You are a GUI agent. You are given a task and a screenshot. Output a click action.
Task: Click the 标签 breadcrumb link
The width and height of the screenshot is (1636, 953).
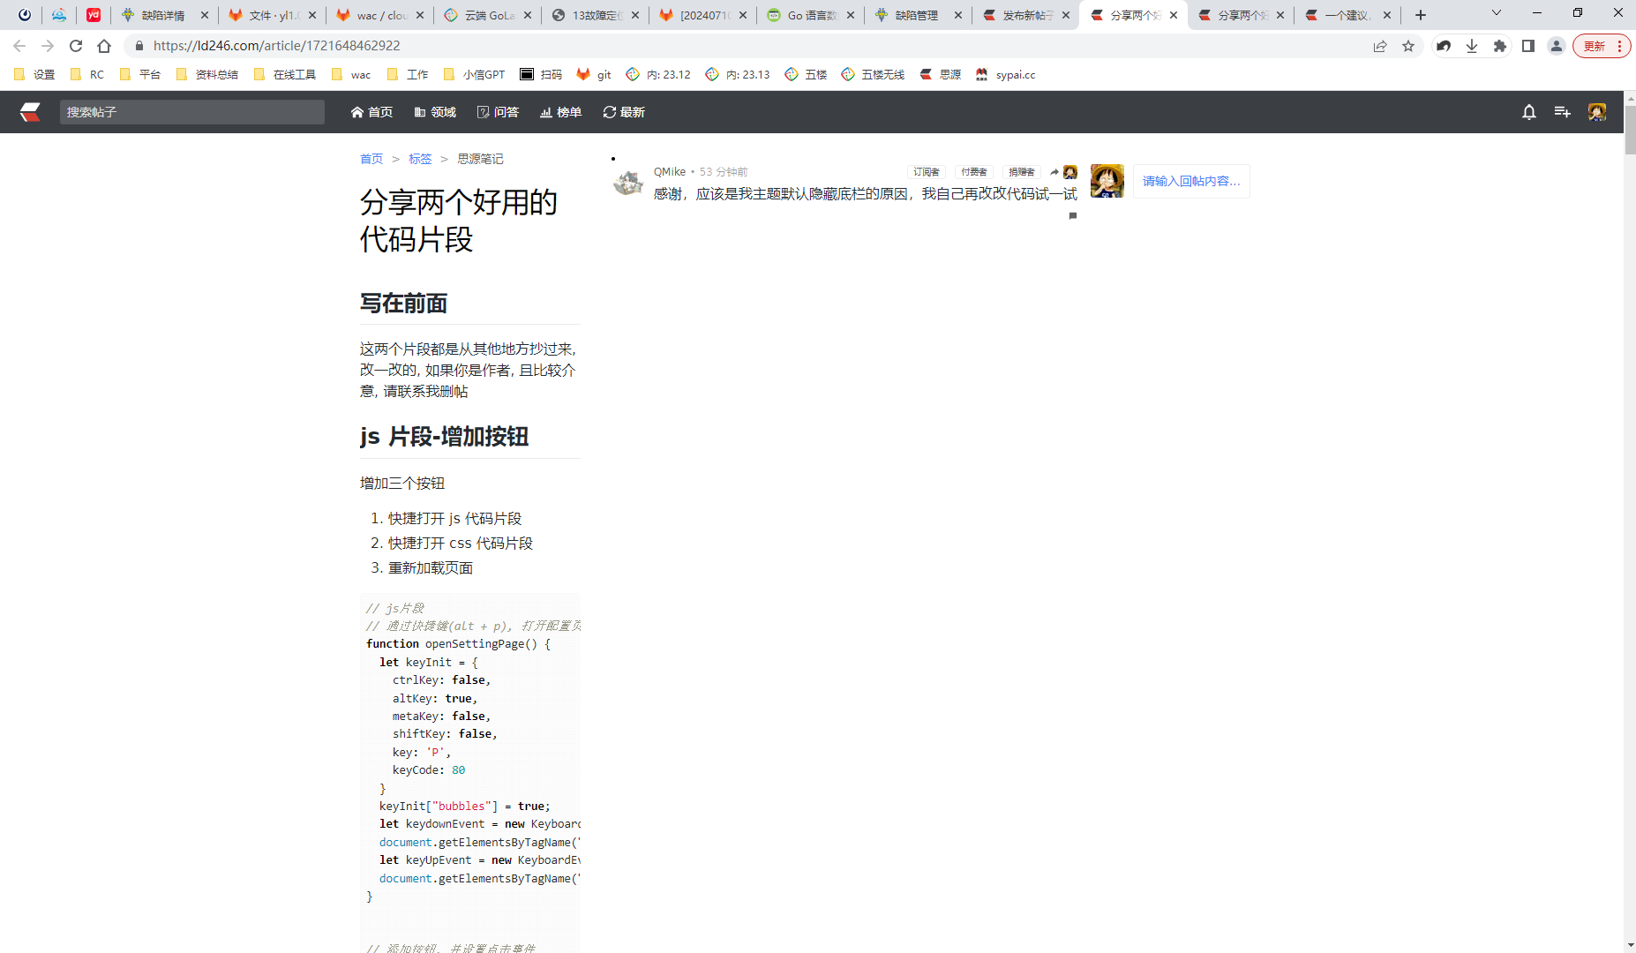point(420,159)
